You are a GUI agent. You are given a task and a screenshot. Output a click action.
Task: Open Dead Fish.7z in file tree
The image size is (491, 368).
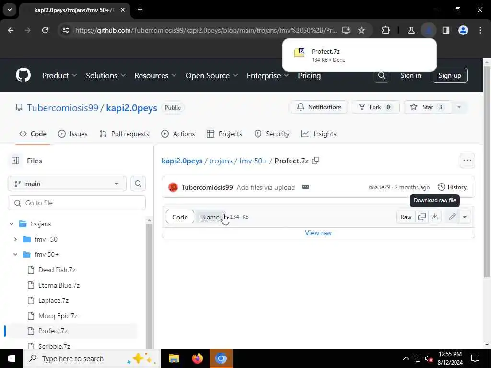click(x=57, y=270)
